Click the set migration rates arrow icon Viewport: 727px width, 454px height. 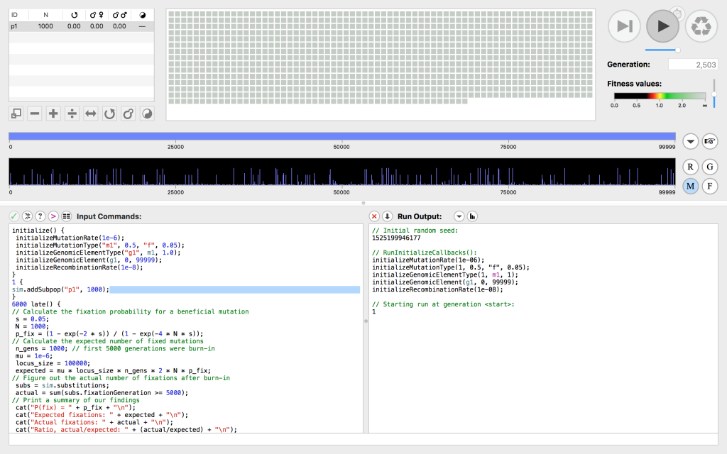point(91,113)
